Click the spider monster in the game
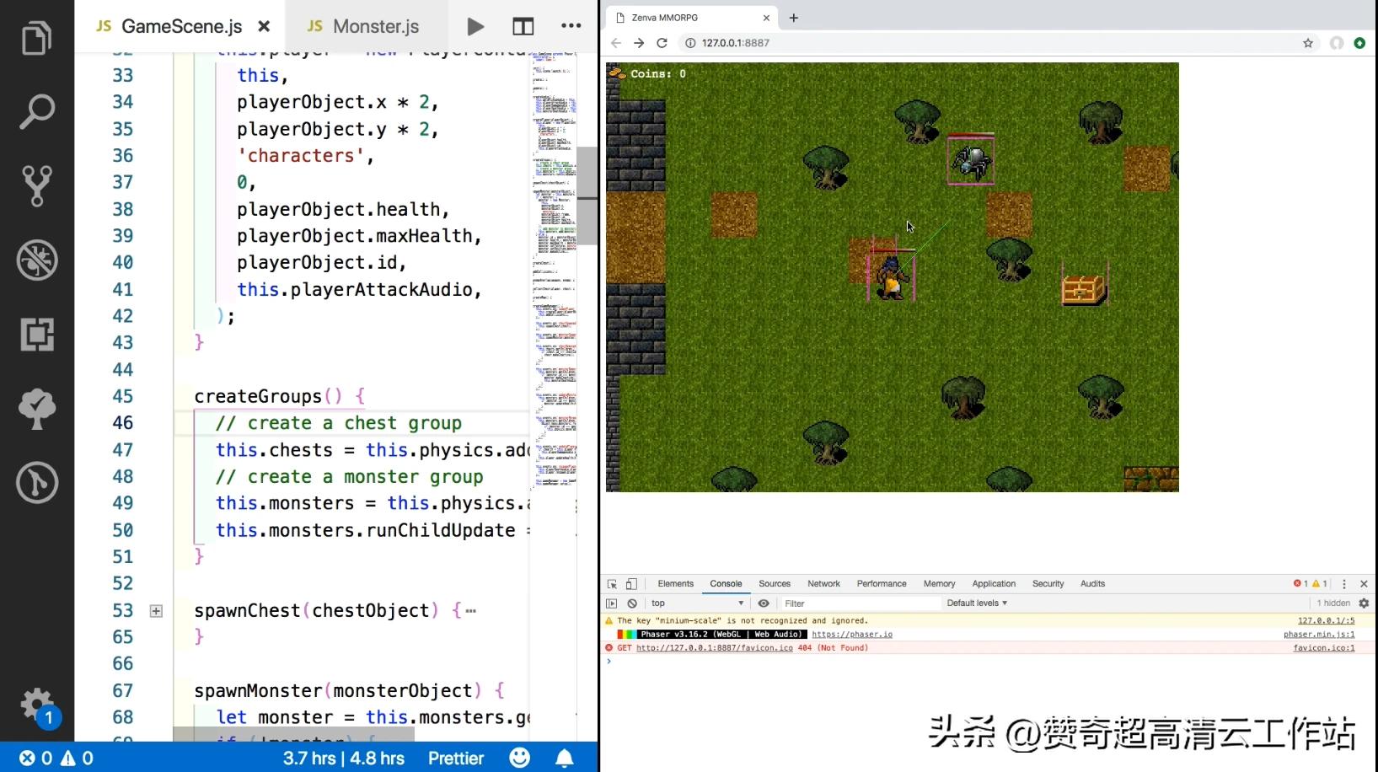This screenshot has width=1378, height=772. pyautogui.click(x=971, y=161)
